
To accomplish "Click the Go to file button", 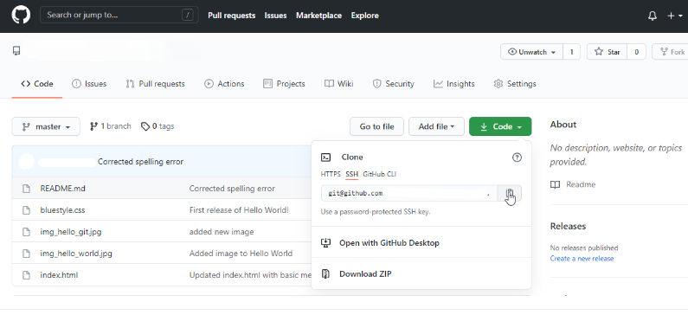I will pyautogui.click(x=377, y=126).
